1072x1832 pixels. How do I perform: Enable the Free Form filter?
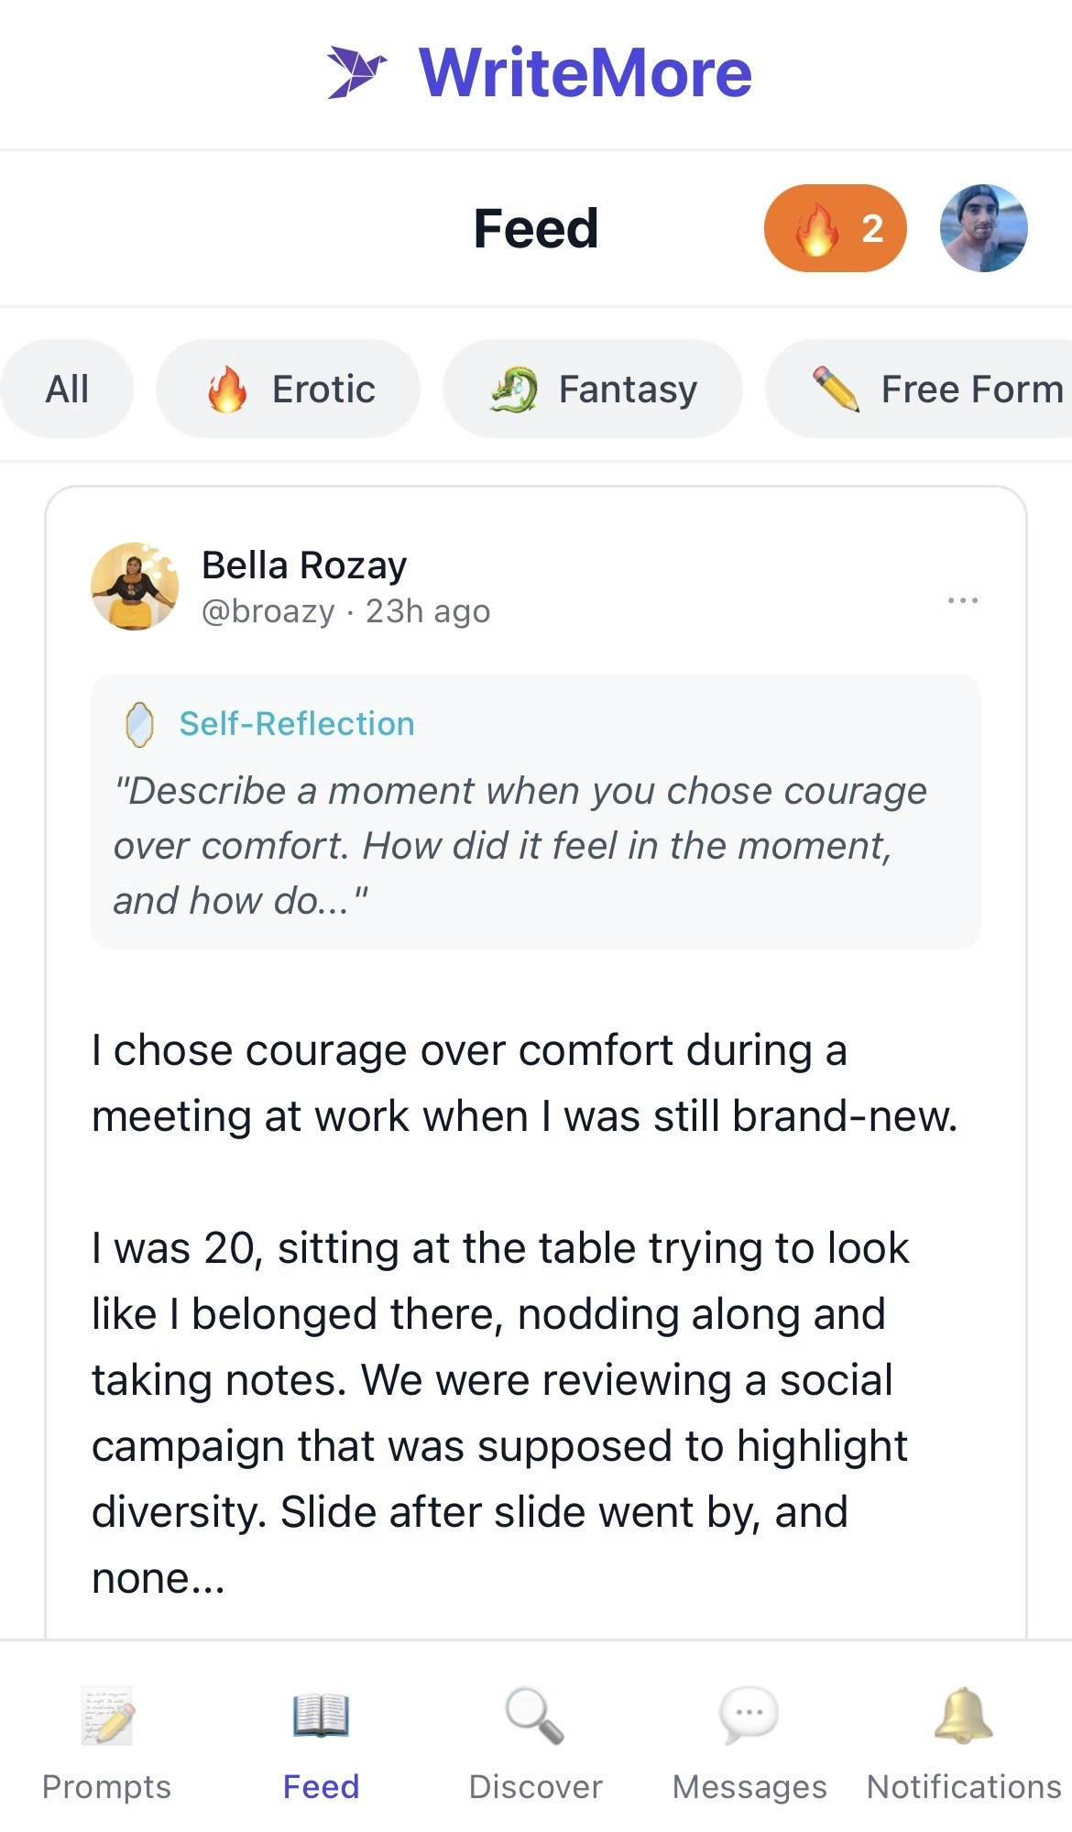click(x=935, y=388)
